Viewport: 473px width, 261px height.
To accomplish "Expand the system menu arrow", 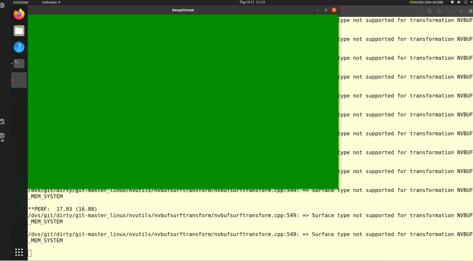I will point(471,2).
